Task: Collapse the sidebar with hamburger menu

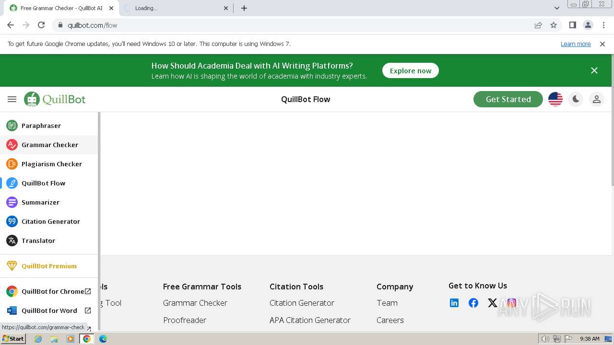Action: tap(12, 99)
